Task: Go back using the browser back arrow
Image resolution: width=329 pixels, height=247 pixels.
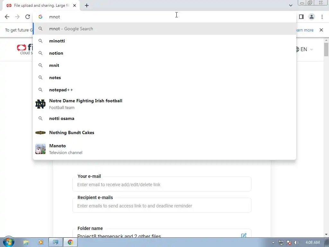Action: point(7,17)
